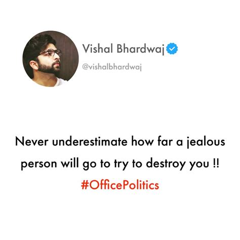Click the man's eyeglasses in the avatar
This screenshot has width=240, height=240.
point(51,53)
